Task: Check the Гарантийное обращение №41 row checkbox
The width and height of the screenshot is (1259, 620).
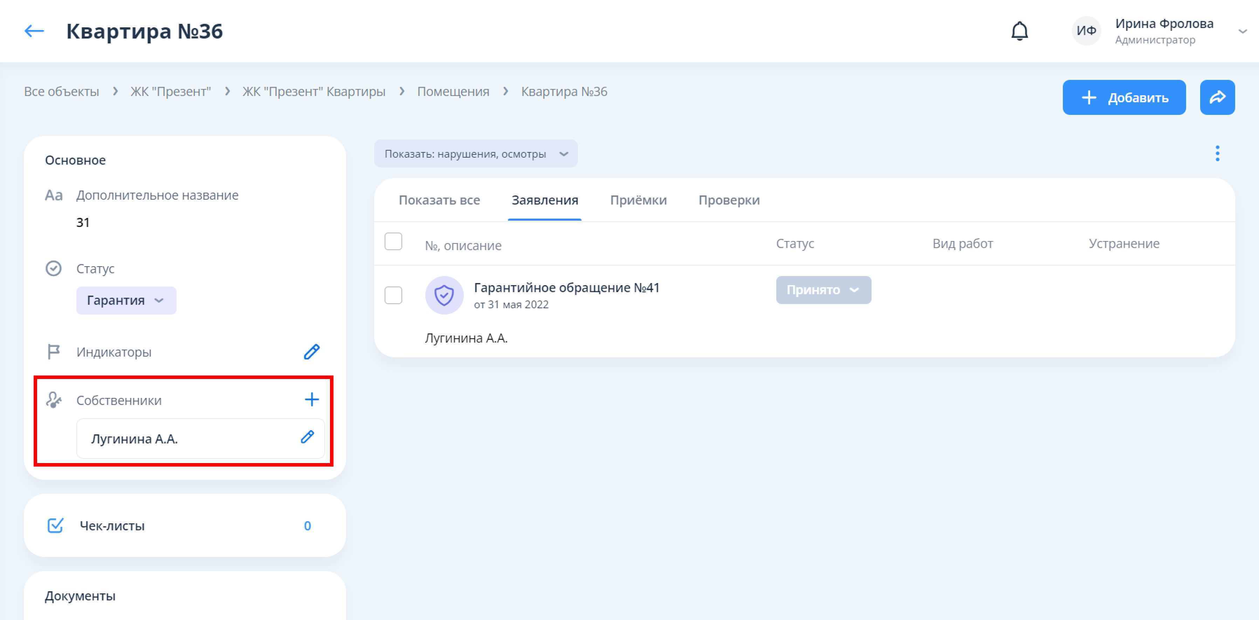Action: (393, 295)
